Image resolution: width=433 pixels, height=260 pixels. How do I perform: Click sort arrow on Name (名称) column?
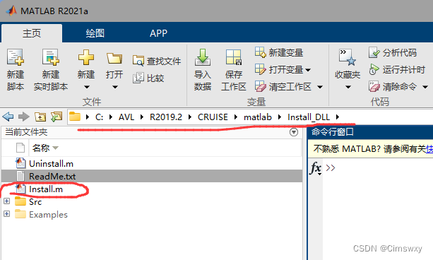56,148
